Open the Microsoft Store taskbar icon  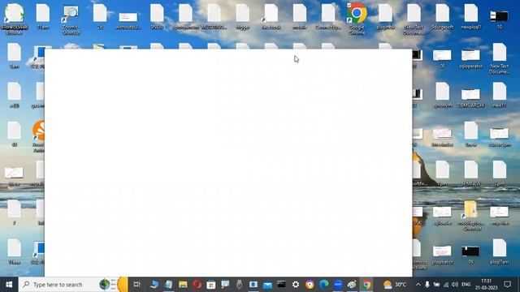pos(211,285)
